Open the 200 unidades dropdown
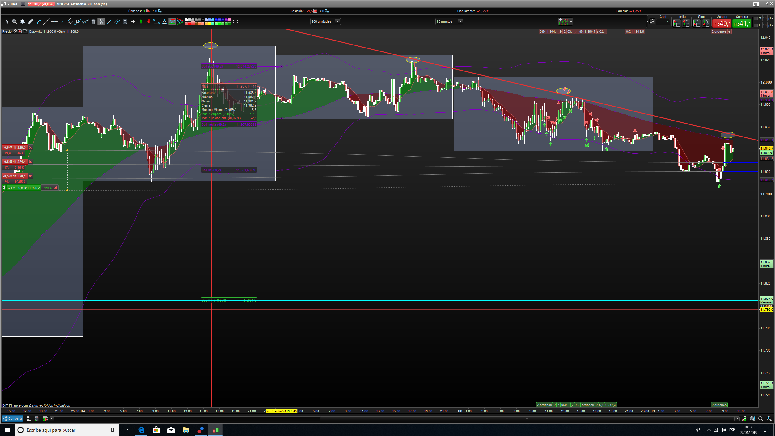This screenshot has height=436, width=775. [338, 21]
